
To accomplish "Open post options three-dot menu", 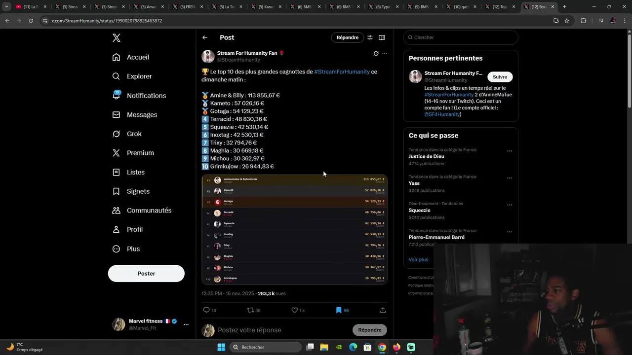I will pyautogui.click(x=385, y=53).
